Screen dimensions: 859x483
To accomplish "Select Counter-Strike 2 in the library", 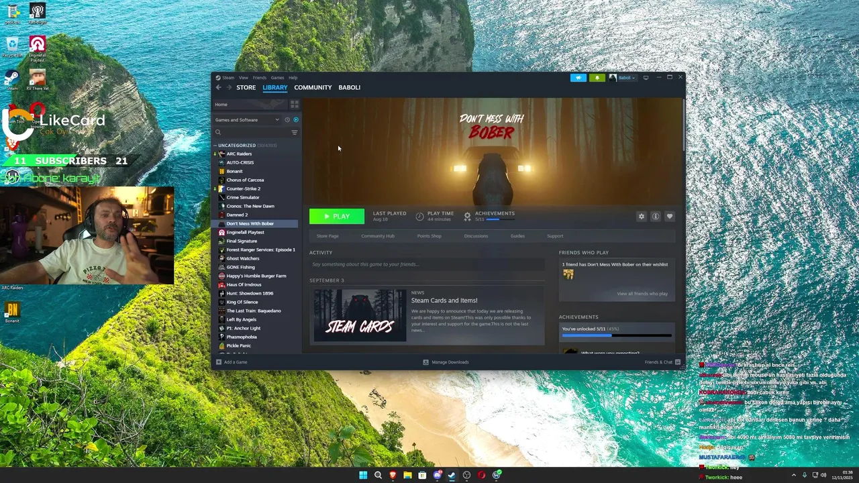I will tap(243, 189).
